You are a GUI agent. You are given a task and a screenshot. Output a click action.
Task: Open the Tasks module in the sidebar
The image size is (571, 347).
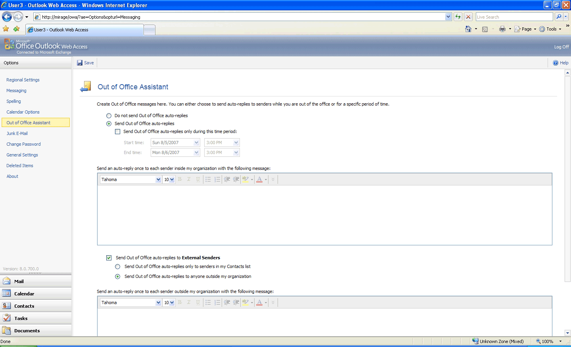click(21, 318)
